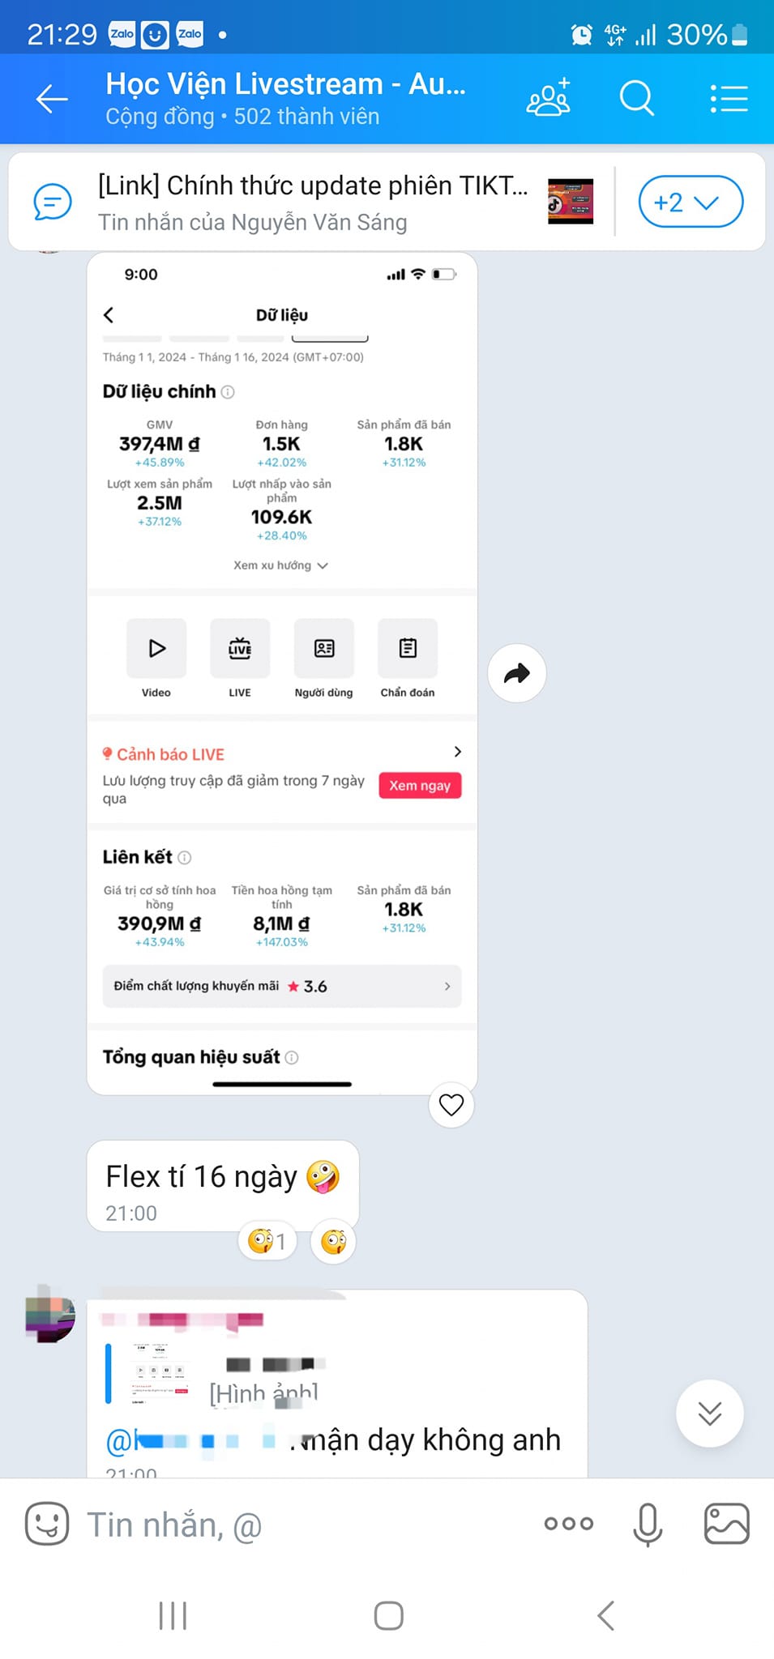Tap the Android home navigation button

388,1615
